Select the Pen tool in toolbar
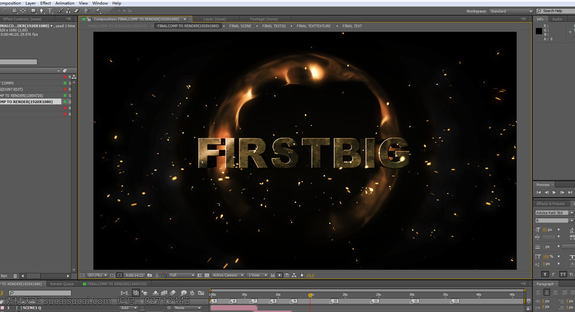This screenshot has height=312, width=575. pos(41,11)
